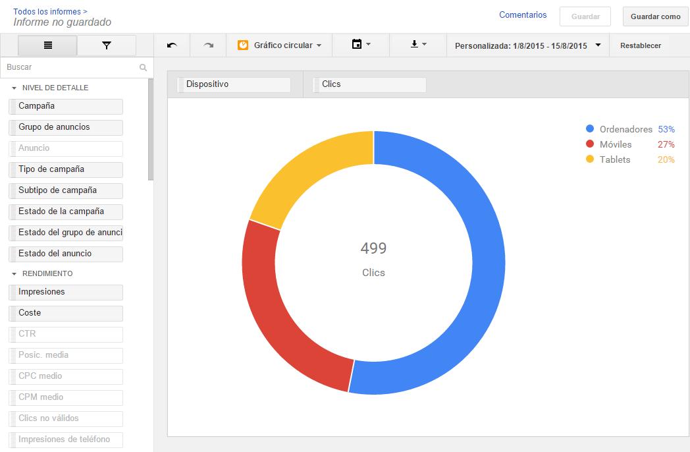
Task: Select the Tipo de campaña tile
Action: tap(66, 169)
